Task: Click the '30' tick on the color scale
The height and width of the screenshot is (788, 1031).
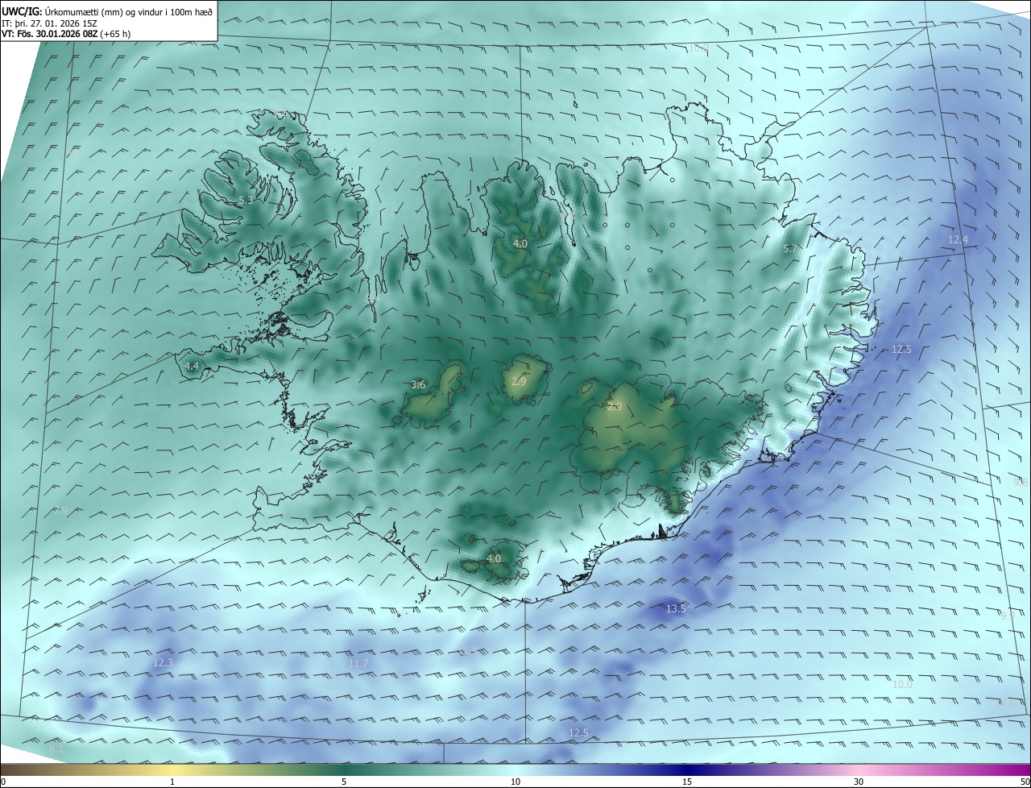Action: click(x=859, y=782)
